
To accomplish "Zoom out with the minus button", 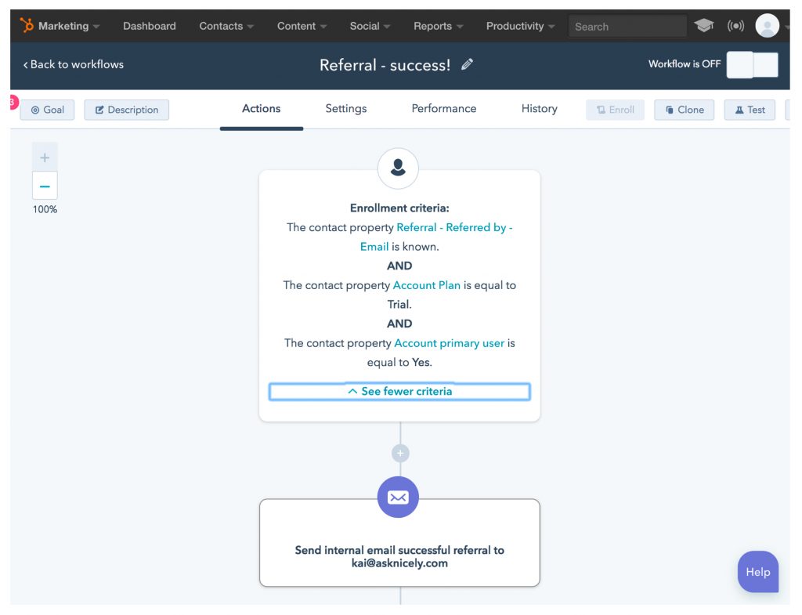I will [45, 186].
